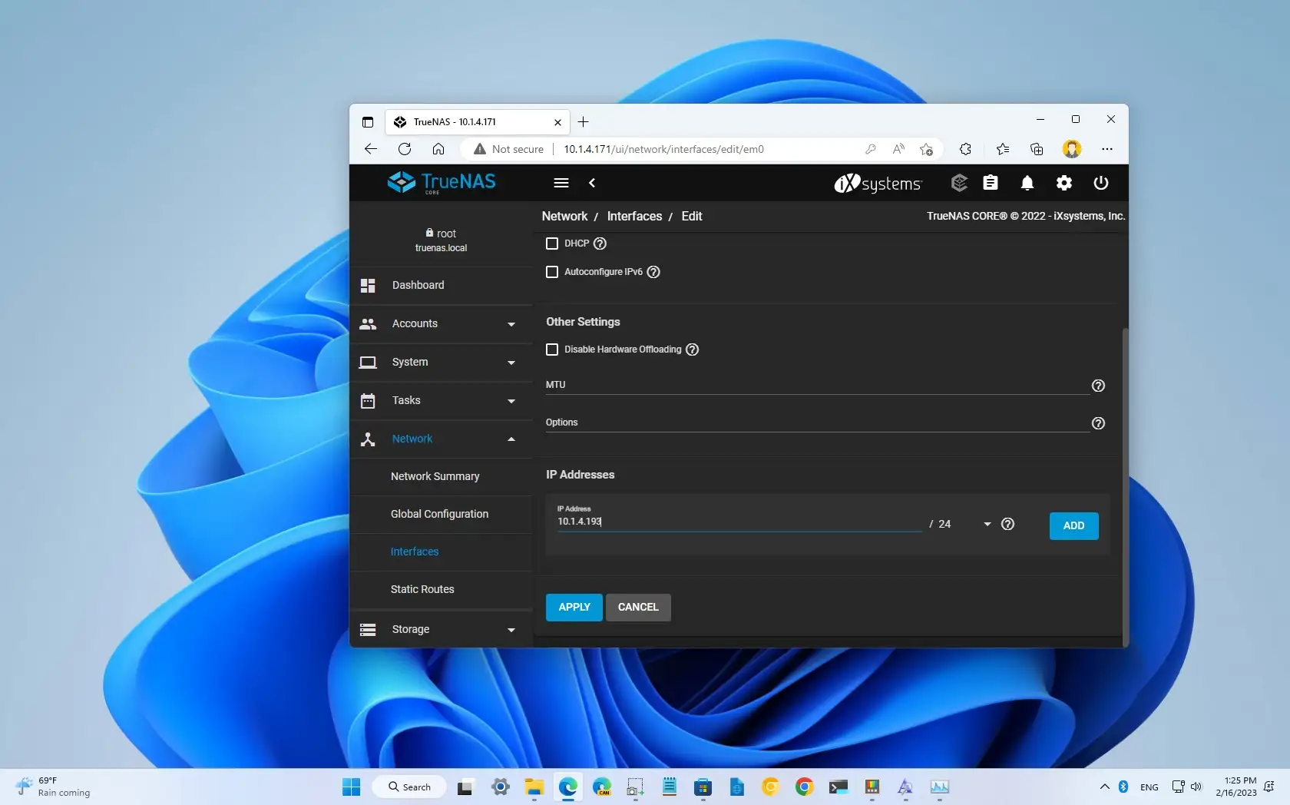This screenshot has width=1290, height=805.
Task: Show help for the Options field
Action: 1098,423
